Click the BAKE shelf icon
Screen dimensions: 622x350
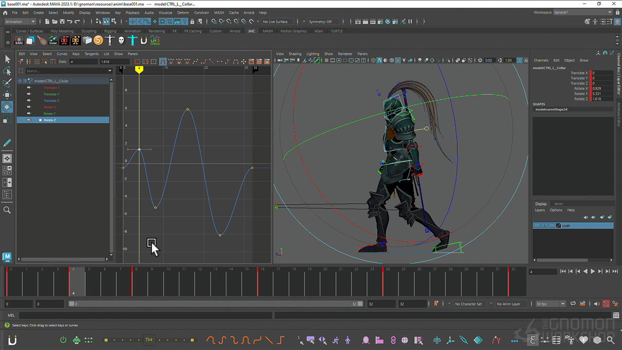pyautogui.click(x=19, y=40)
